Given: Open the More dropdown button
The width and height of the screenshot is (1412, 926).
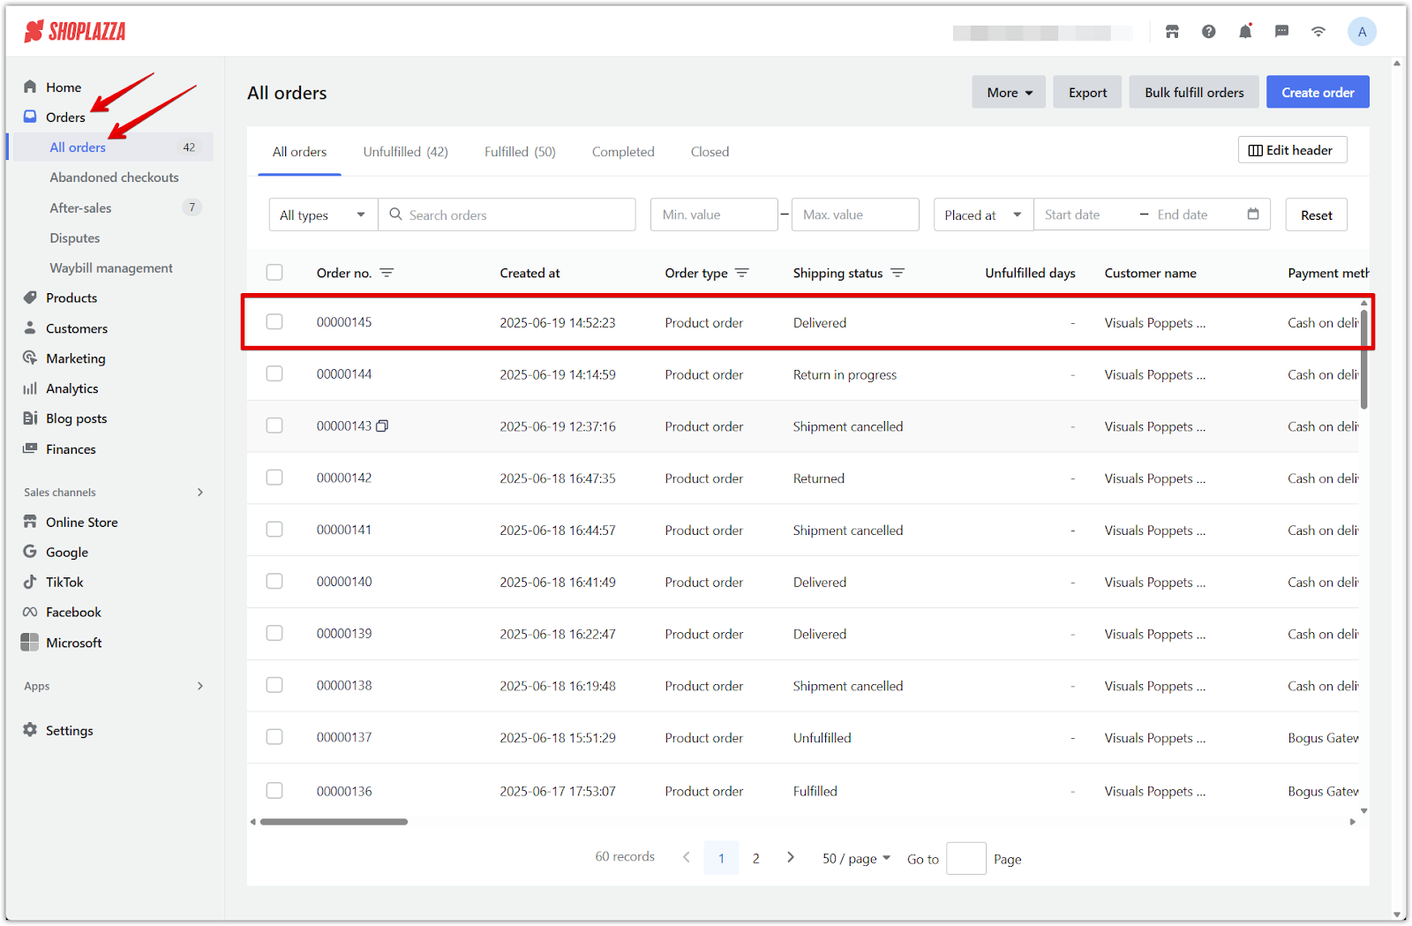Looking at the screenshot, I should (x=1009, y=92).
